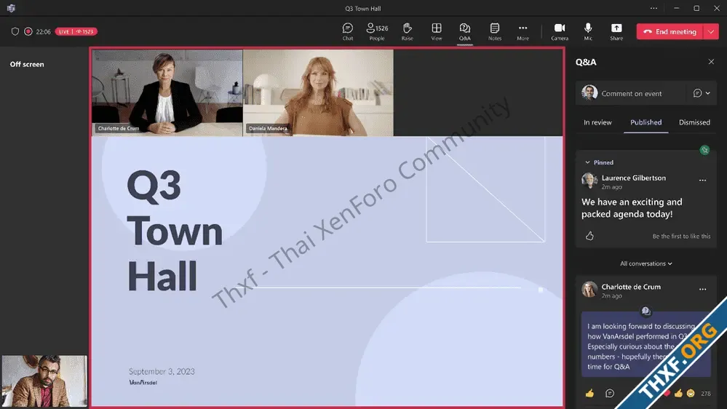Image resolution: width=727 pixels, height=409 pixels.
Task: Click Charlotte de Crum's avatar in Q&A
Action: [589, 290]
